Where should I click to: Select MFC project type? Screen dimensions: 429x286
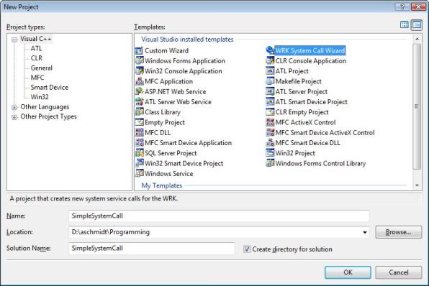(x=37, y=78)
